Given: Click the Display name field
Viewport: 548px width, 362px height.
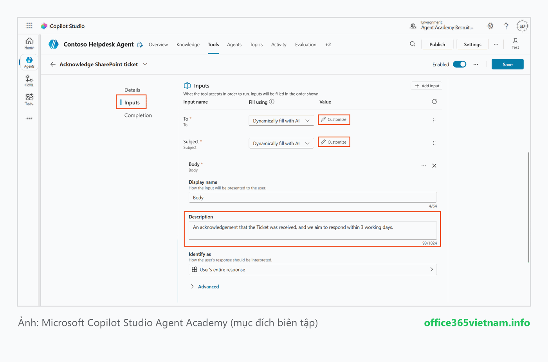Looking at the screenshot, I should click(313, 198).
